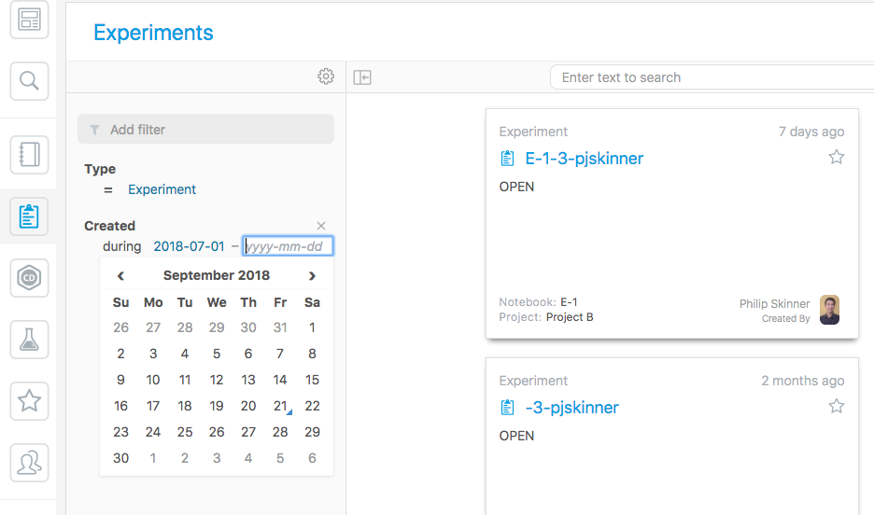This screenshot has height=515, width=874.
Task: Change the Type filter value Experiment
Action: [162, 189]
